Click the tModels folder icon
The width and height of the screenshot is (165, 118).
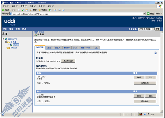pos(9,48)
